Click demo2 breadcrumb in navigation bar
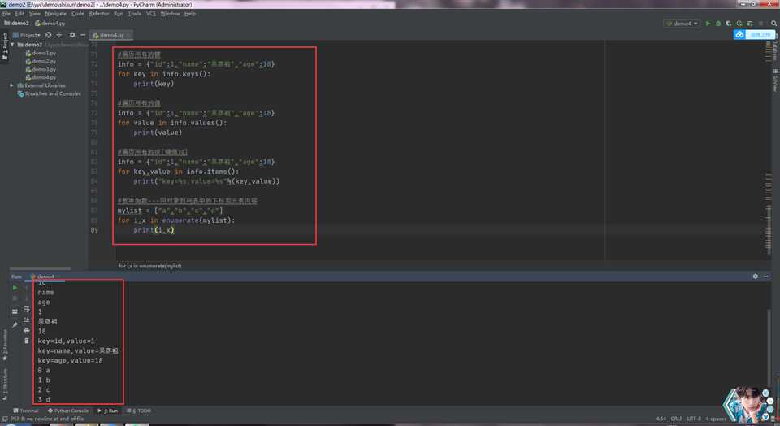Image resolution: width=780 pixels, height=426 pixels. click(x=16, y=23)
